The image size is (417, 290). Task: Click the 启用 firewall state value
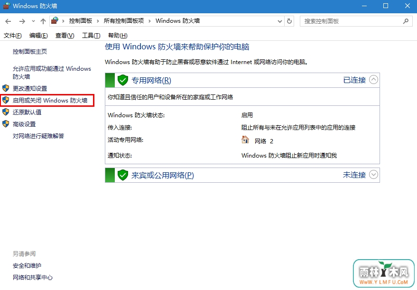click(247, 115)
